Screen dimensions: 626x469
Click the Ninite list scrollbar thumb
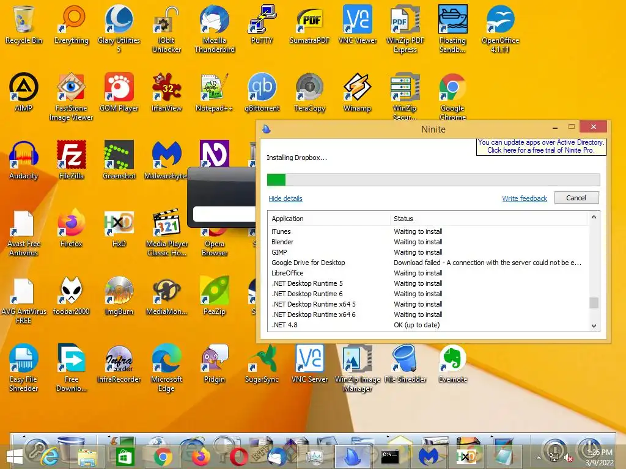pos(594,303)
